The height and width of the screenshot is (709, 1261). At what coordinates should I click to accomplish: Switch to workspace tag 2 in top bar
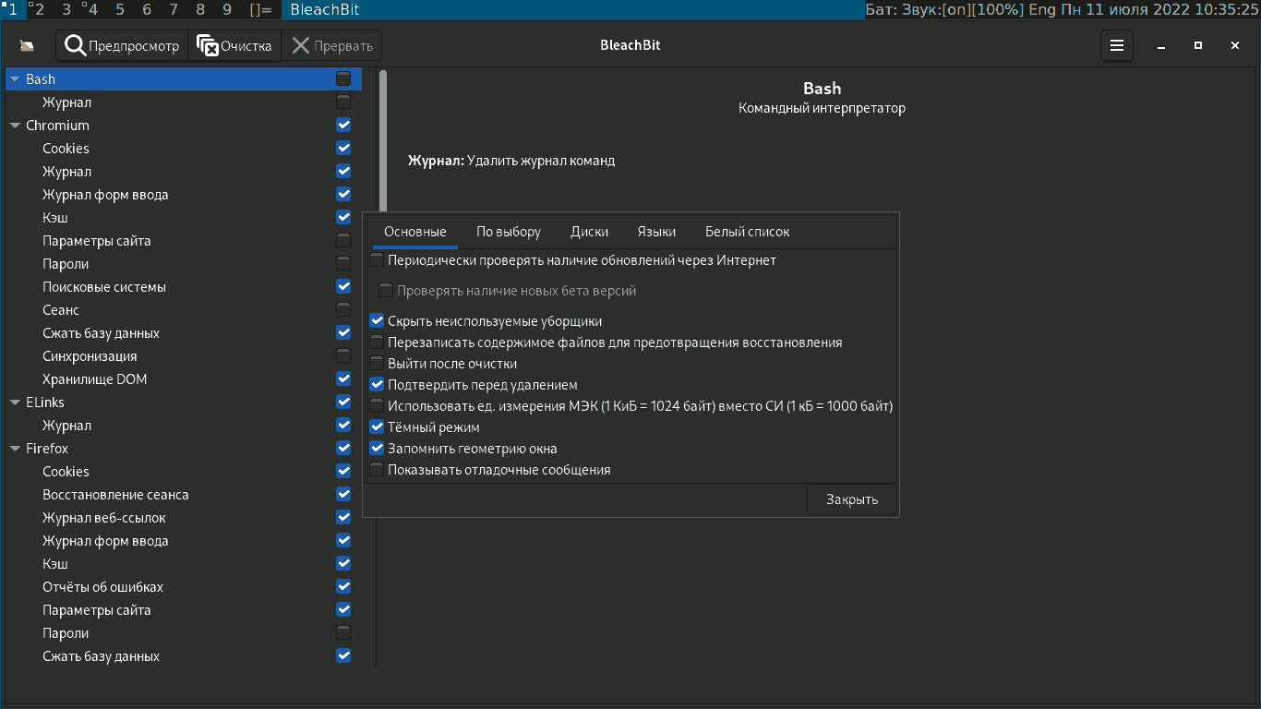point(40,10)
